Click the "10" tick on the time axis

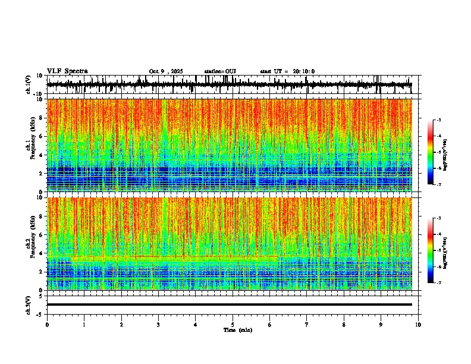(x=418, y=325)
